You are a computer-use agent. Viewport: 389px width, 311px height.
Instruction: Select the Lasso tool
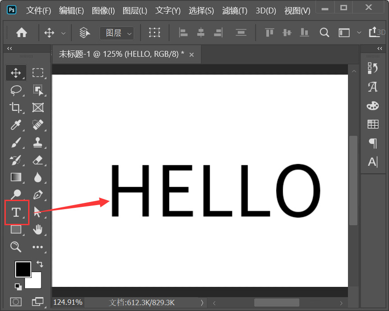(x=16, y=90)
